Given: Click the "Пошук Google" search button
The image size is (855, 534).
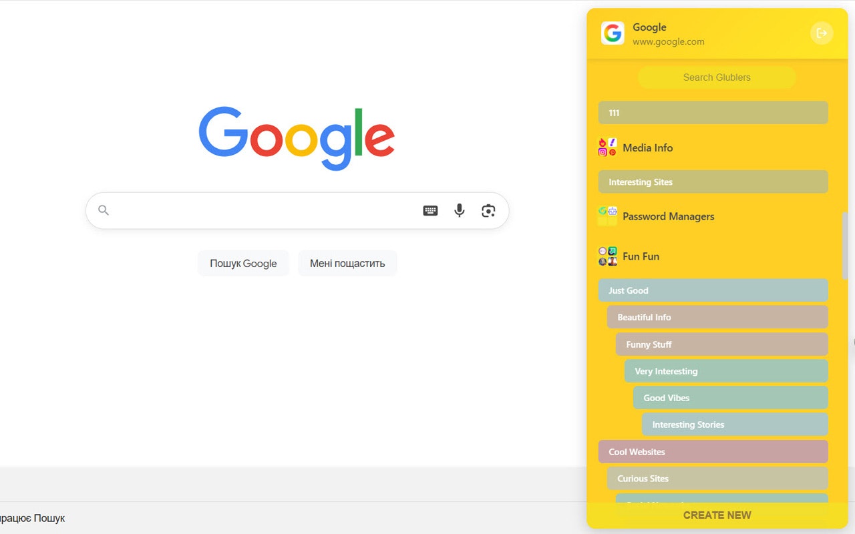Looking at the screenshot, I should 243,263.
